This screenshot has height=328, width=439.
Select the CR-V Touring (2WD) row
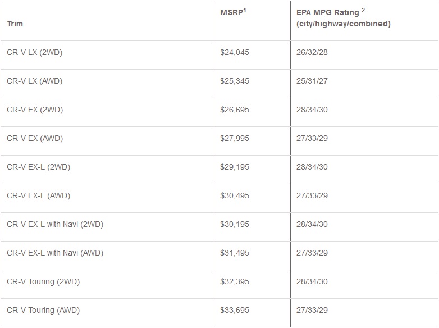[x=43, y=281]
